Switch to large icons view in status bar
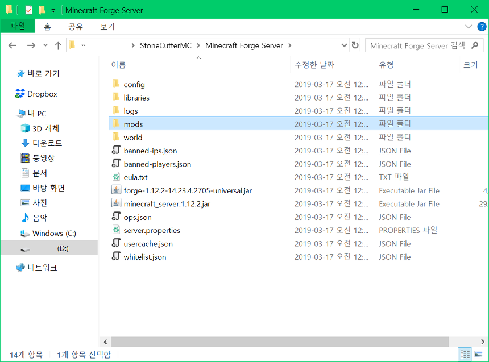489x362 pixels. (479, 355)
